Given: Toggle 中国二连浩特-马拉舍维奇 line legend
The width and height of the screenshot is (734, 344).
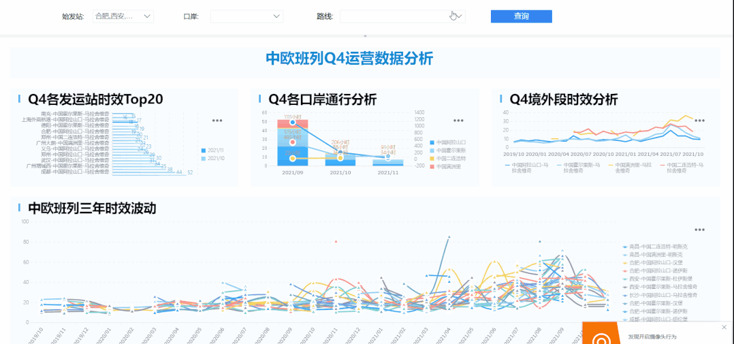Looking at the screenshot, I should point(682,168).
